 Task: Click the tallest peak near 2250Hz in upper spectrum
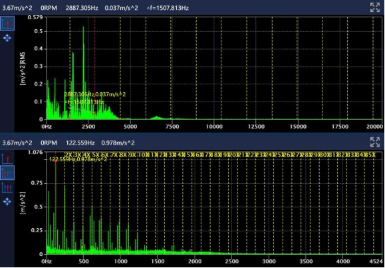[84, 27]
